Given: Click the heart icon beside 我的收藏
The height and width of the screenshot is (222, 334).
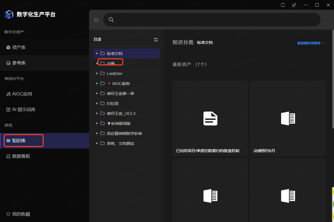Looking at the screenshot, I should tap(8, 214).
